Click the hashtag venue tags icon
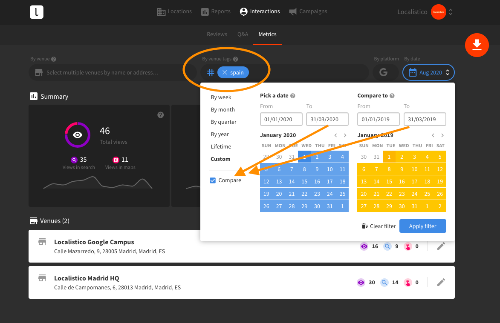500x323 pixels. tap(211, 72)
